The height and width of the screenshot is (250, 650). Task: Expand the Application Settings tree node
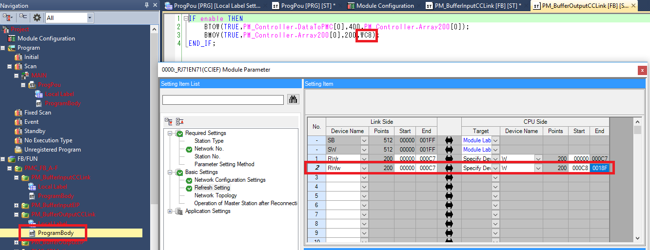[x=170, y=211]
